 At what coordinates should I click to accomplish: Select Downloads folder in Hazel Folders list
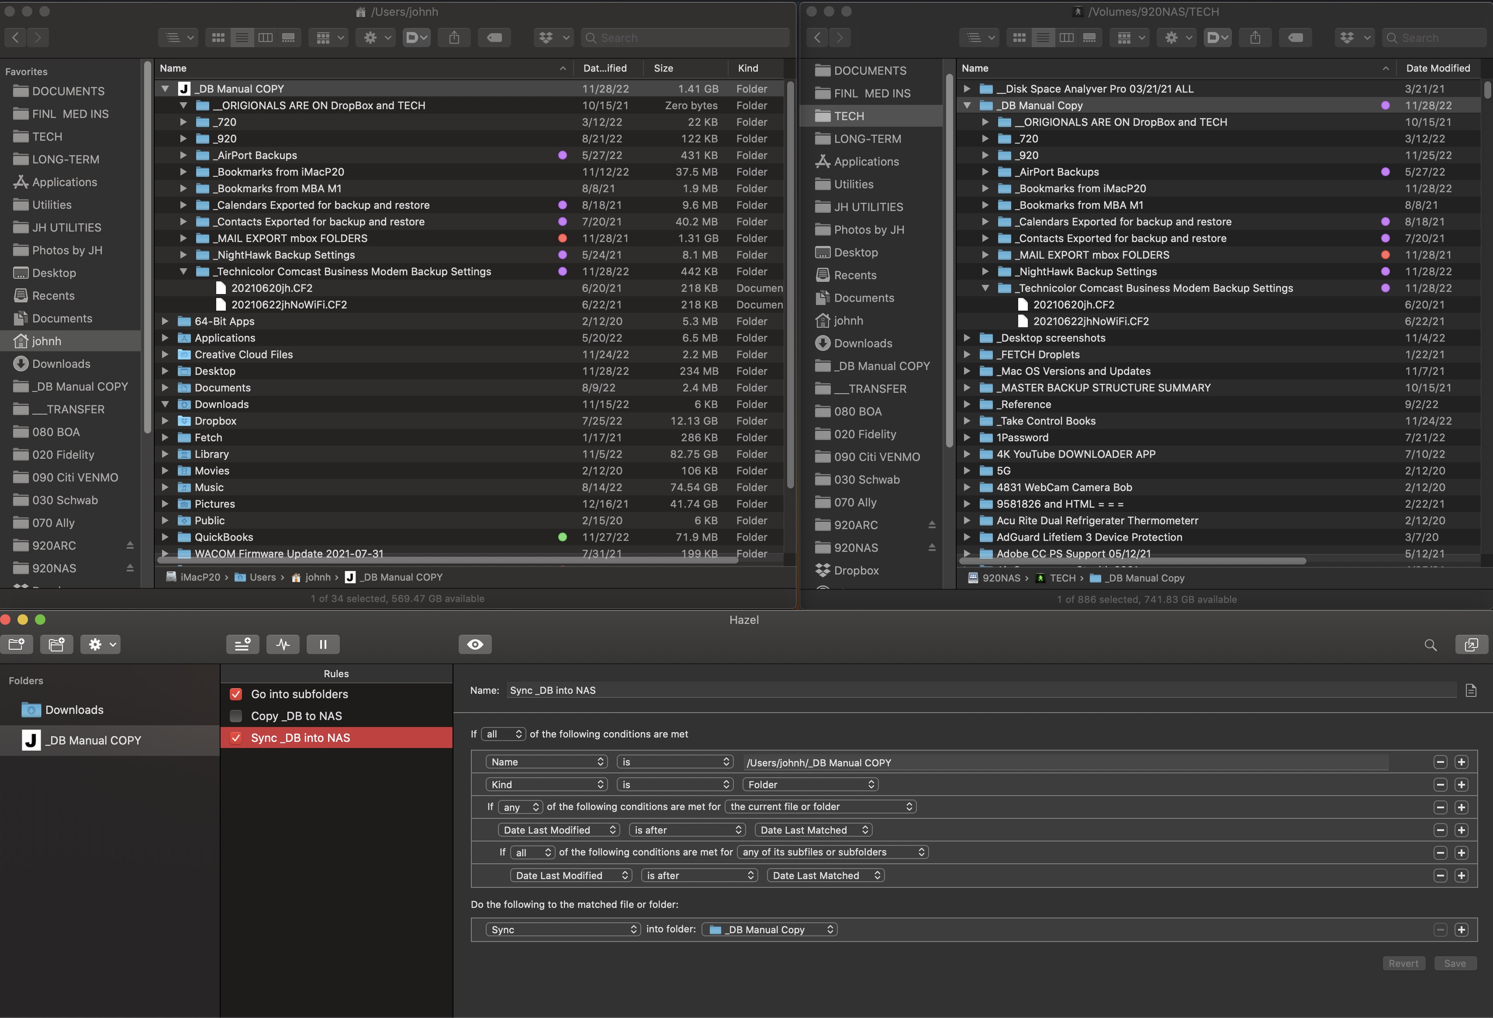pos(74,710)
